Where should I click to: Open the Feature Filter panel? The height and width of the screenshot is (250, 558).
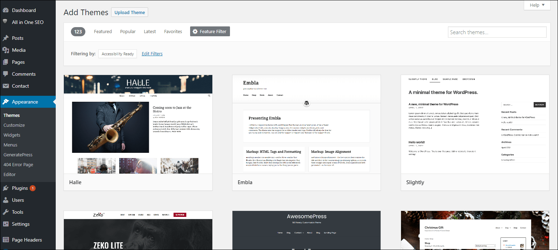pyautogui.click(x=210, y=31)
